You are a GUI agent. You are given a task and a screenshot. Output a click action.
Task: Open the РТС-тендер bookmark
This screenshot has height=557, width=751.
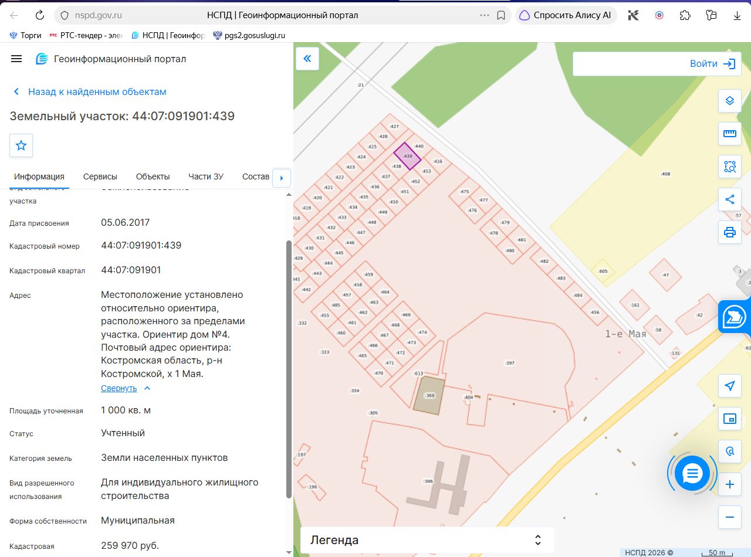point(86,35)
